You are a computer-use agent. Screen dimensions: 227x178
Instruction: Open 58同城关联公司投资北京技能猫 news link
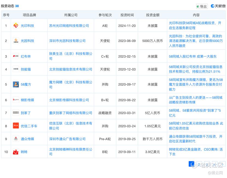point(196,69)
